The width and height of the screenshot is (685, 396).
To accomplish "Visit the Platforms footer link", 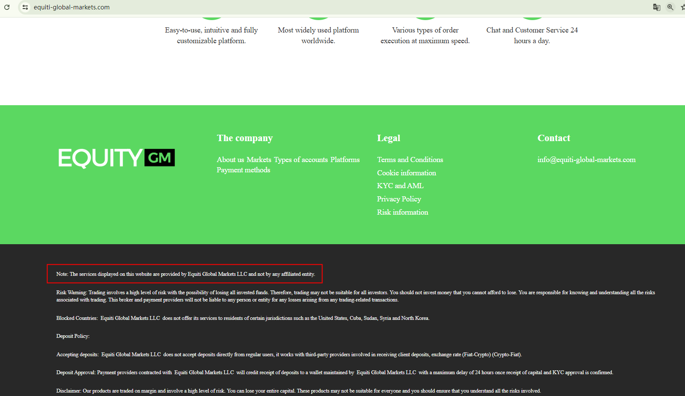I will point(345,160).
